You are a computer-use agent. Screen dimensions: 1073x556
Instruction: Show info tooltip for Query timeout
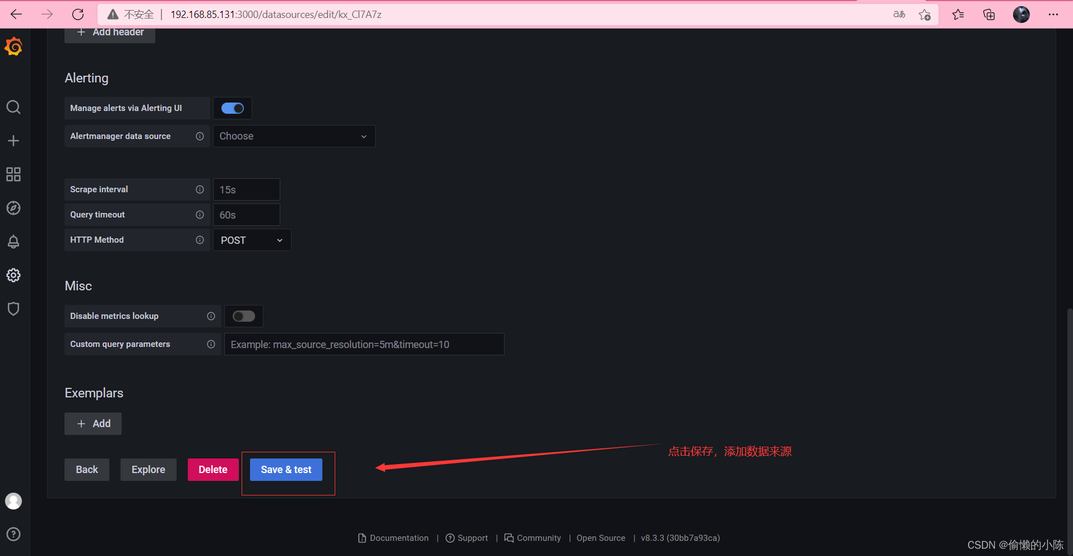click(x=200, y=215)
